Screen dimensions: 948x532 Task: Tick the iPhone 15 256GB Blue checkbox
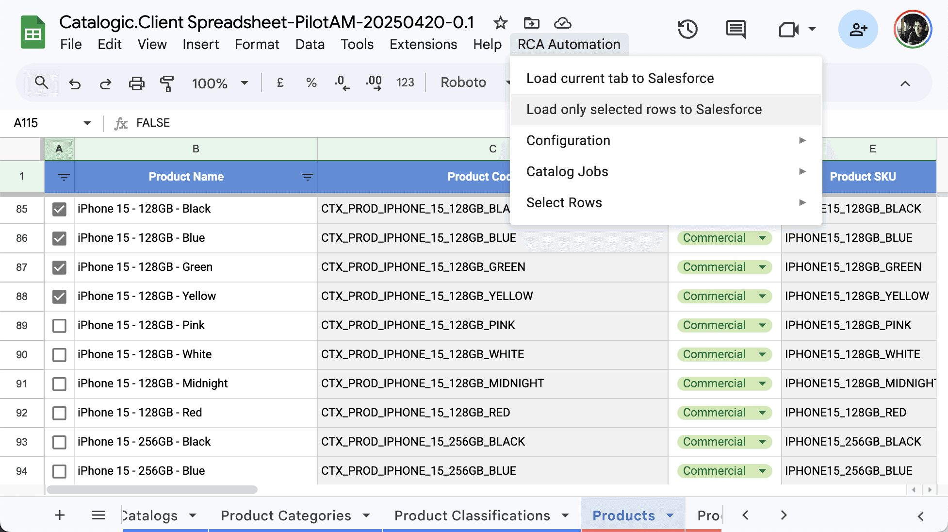59,471
